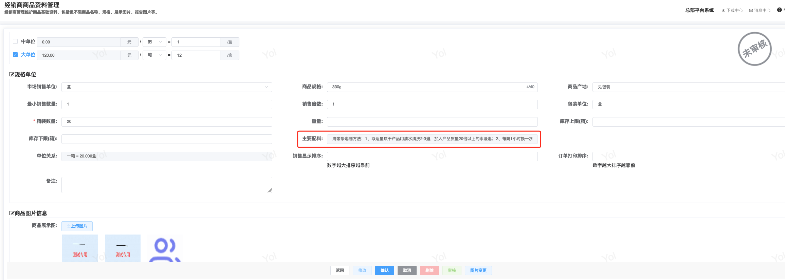The image size is (785, 280).
Task: Click 总部平台系统 in the top bar
Action: pyautogui.click(x=699, y=11)
